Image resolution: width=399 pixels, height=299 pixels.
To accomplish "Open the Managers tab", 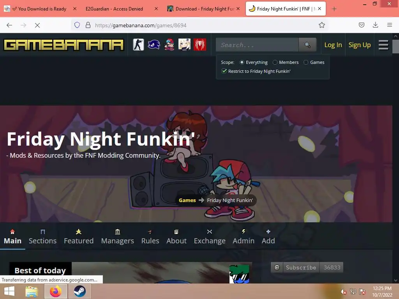I will click(x=117, y=237).
